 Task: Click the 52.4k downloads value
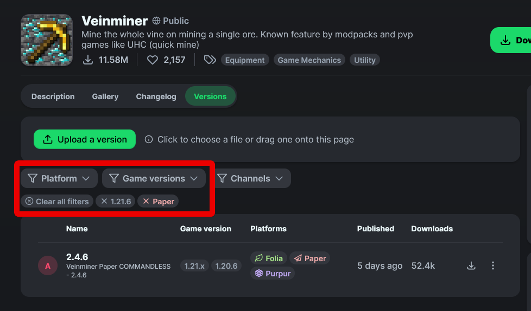[x=423, y=265]
